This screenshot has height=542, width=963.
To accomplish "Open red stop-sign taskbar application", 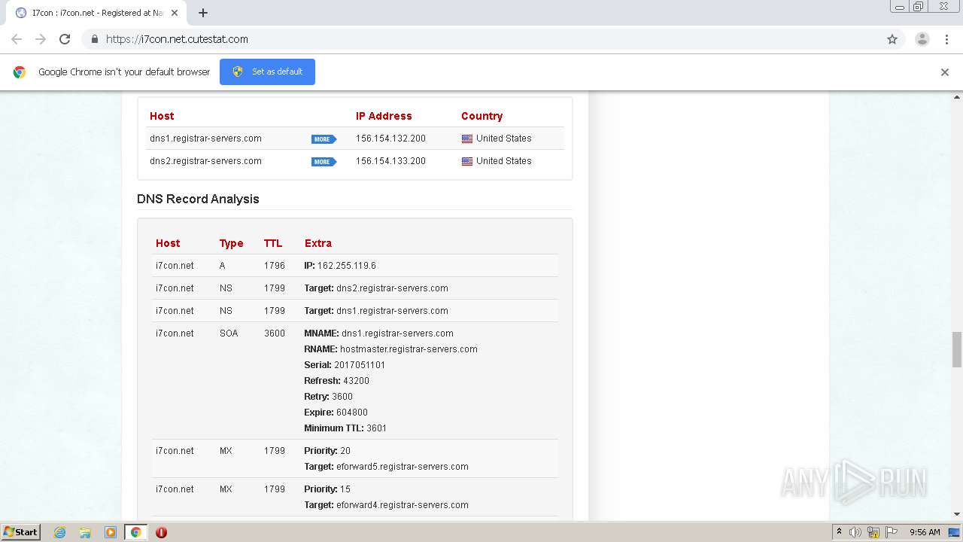I will click(161, 532).
